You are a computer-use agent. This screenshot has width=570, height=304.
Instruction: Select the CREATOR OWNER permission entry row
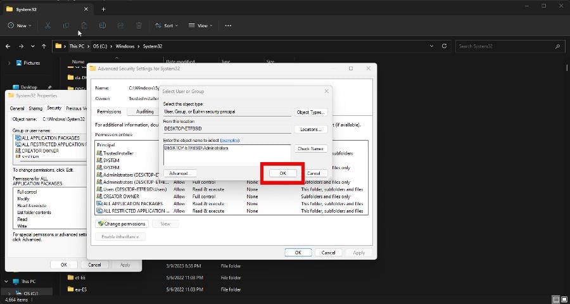tap(232, 196)
